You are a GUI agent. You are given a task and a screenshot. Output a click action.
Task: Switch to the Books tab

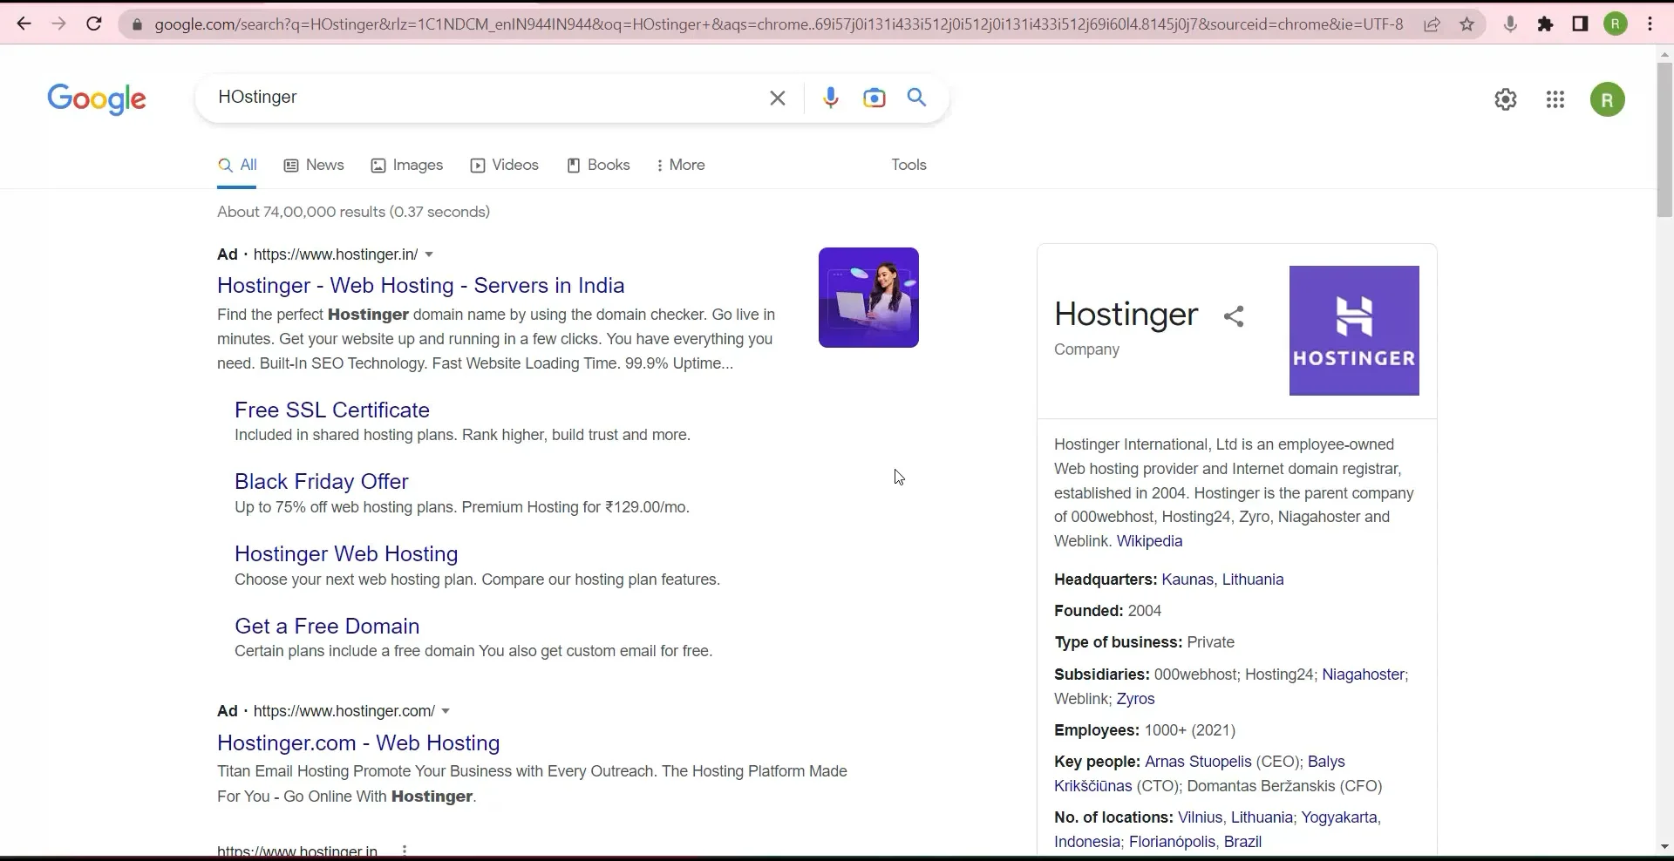pyautogui.click(x=598, y=165)
